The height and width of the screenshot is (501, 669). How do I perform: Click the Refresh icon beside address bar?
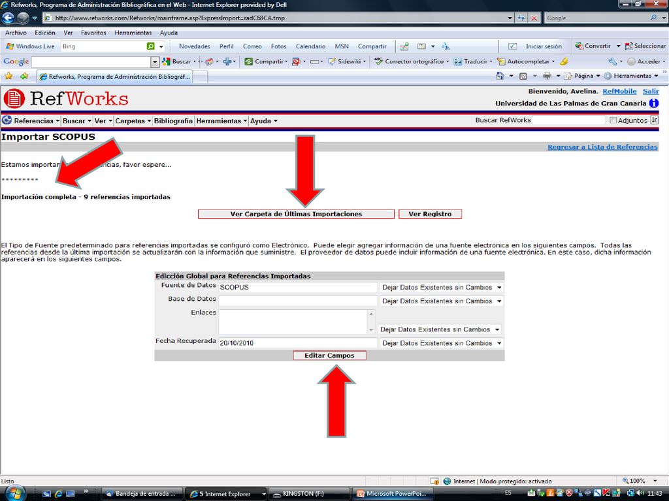click(x=521, y=18)
